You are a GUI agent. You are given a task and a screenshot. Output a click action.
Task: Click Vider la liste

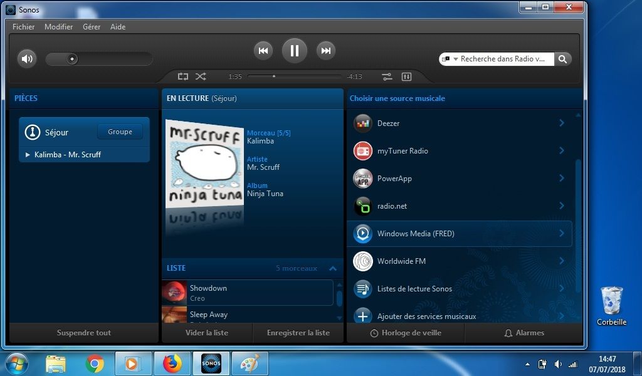207,333
